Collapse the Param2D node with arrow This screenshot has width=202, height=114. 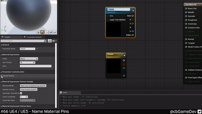point(133,10)
